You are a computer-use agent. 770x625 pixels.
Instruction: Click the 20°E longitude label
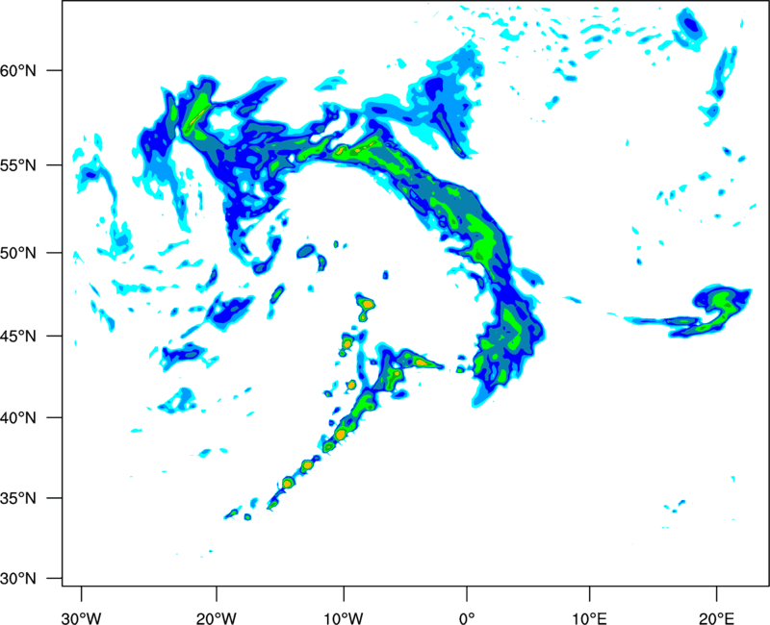(x=716, y=619)
